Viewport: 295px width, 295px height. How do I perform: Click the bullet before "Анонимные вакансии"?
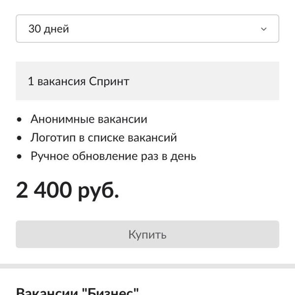pos(19,119)
